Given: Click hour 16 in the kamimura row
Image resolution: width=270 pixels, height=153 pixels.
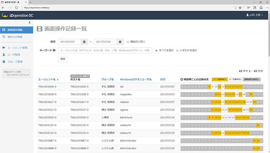Looking at the screenshot, I should click(237, 118).
